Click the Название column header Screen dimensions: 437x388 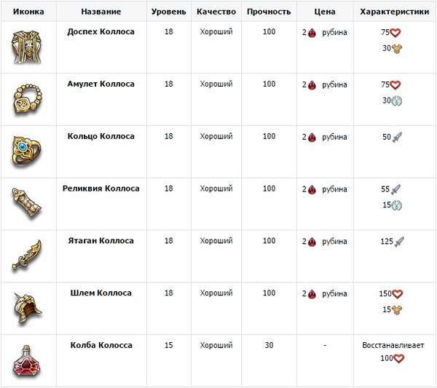pos(101,12)
